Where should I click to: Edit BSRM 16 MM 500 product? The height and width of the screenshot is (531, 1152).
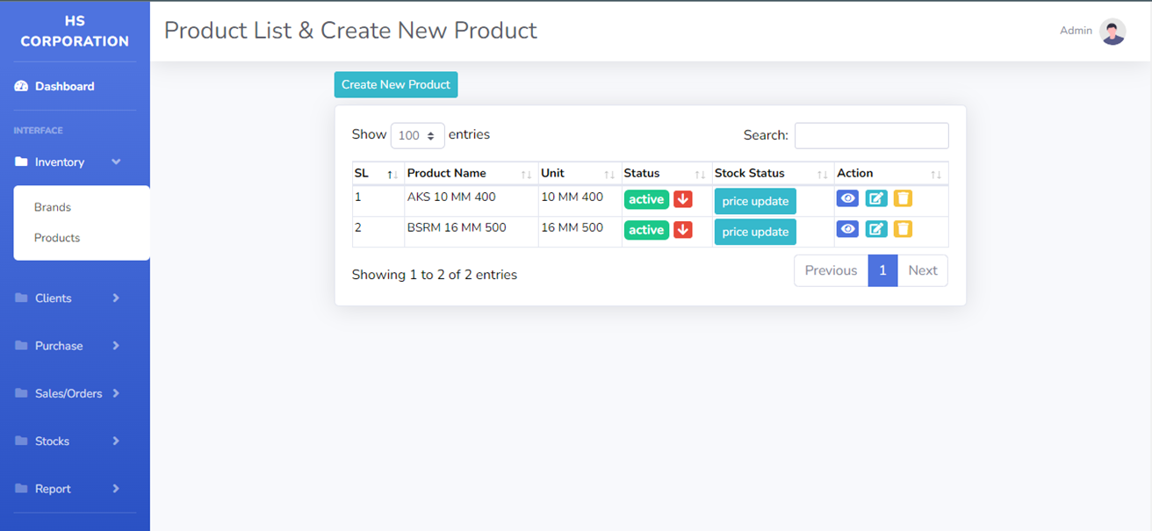[x=876, y=229]
